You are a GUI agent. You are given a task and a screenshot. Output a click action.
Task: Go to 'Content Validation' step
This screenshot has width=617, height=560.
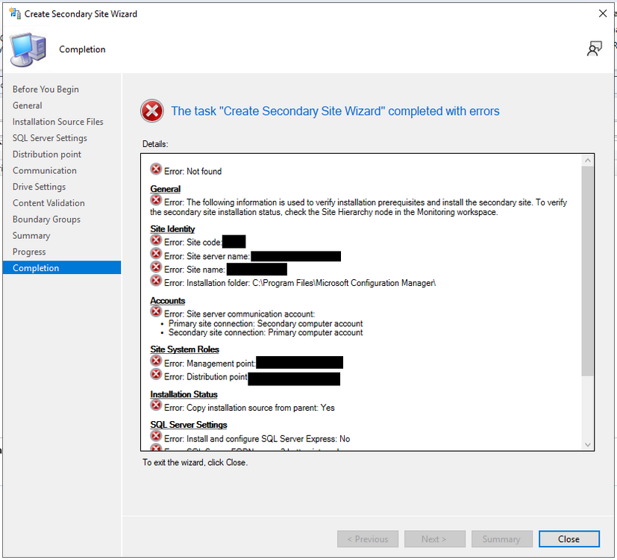coord(48,203)
